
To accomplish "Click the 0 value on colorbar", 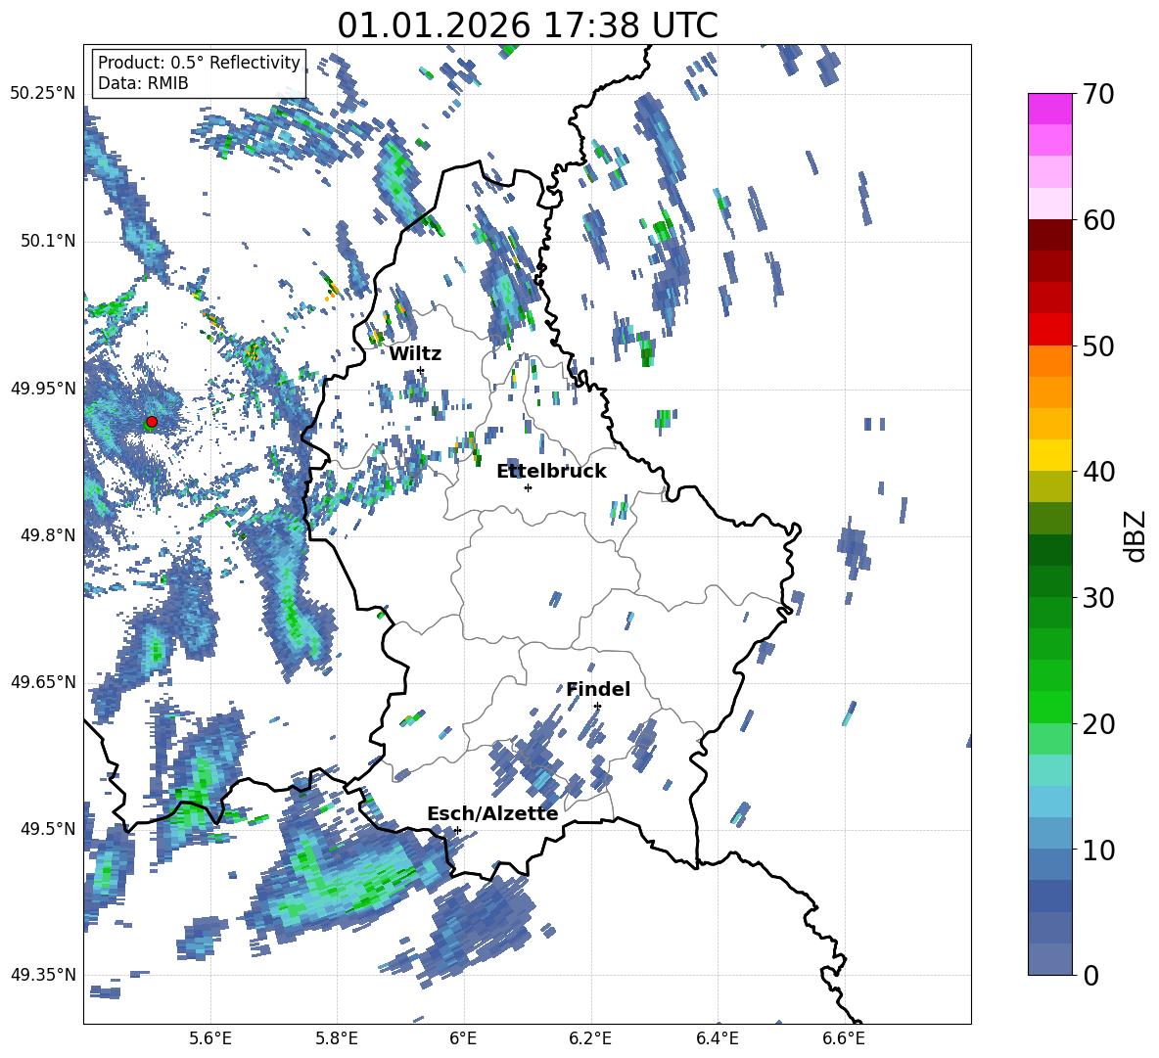I will [x=1090, y=975].
